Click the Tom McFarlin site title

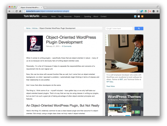point(31,16)
